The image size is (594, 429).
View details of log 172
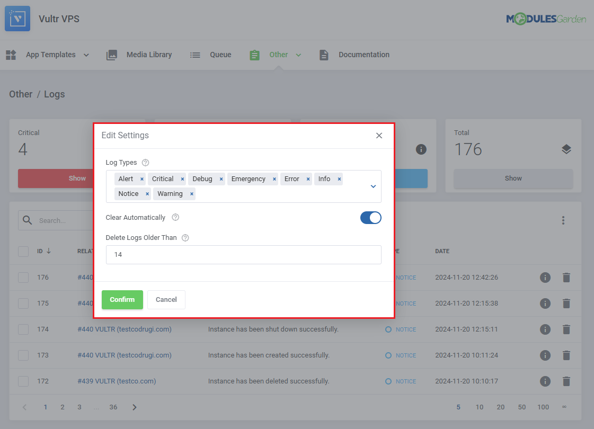545,381
